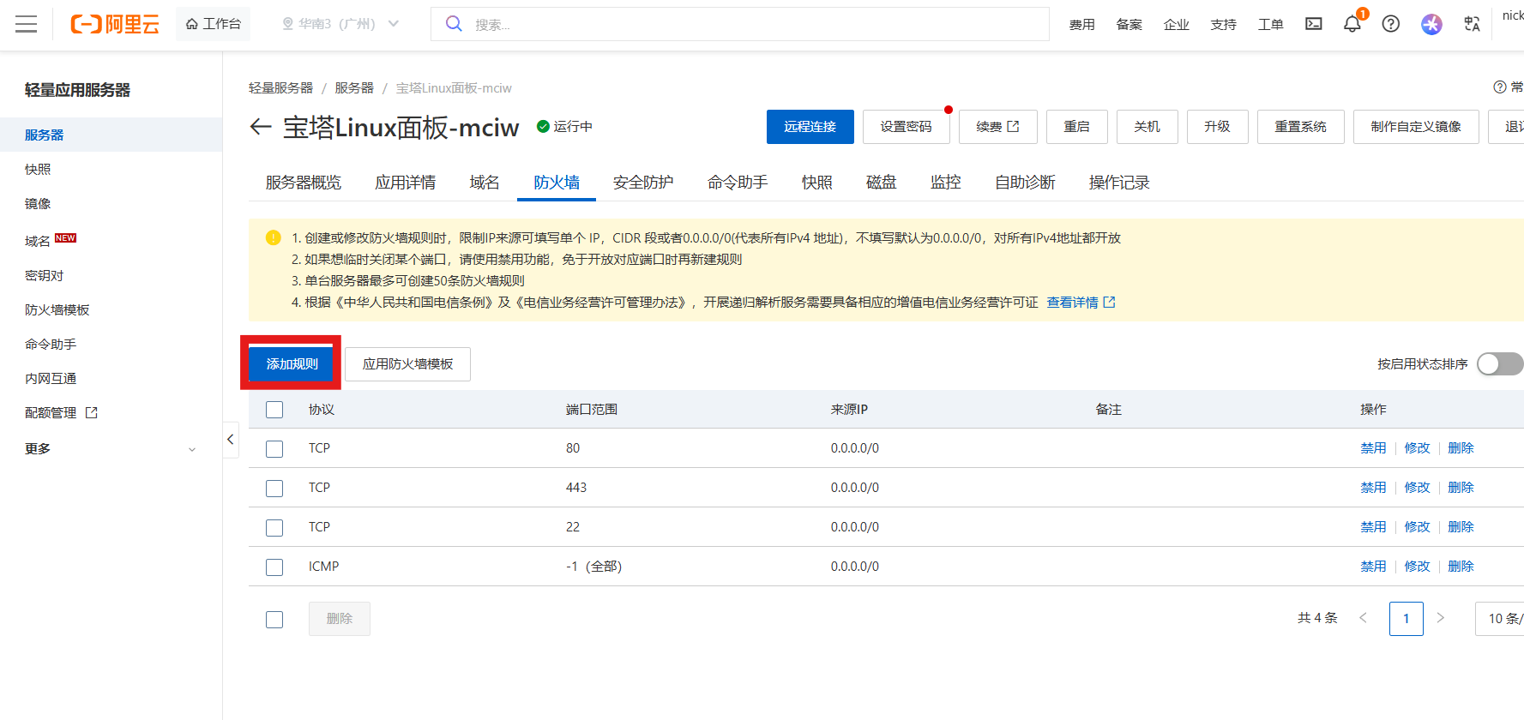
Task: Click the help question mark icon
Action: pos(1390,24)
